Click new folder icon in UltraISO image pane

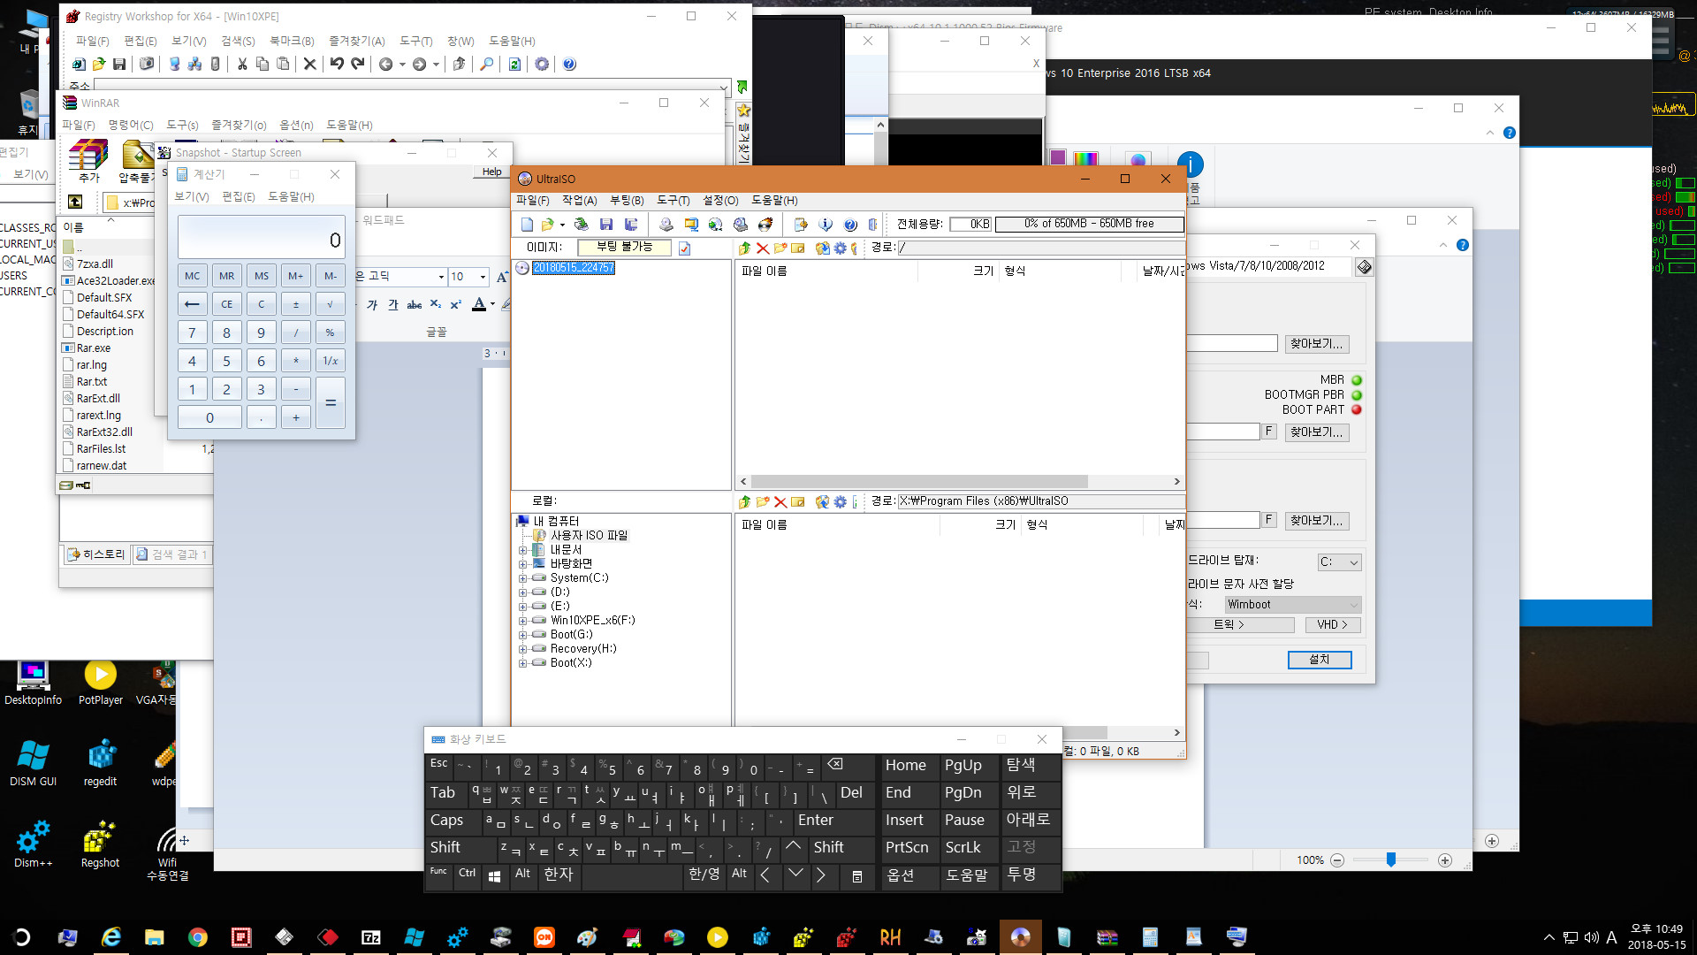780,248
